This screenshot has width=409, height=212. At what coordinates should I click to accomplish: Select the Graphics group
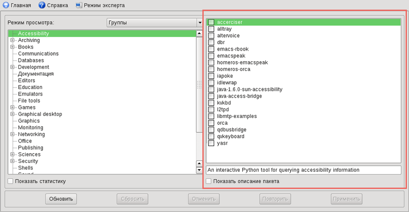pos(29,121)
